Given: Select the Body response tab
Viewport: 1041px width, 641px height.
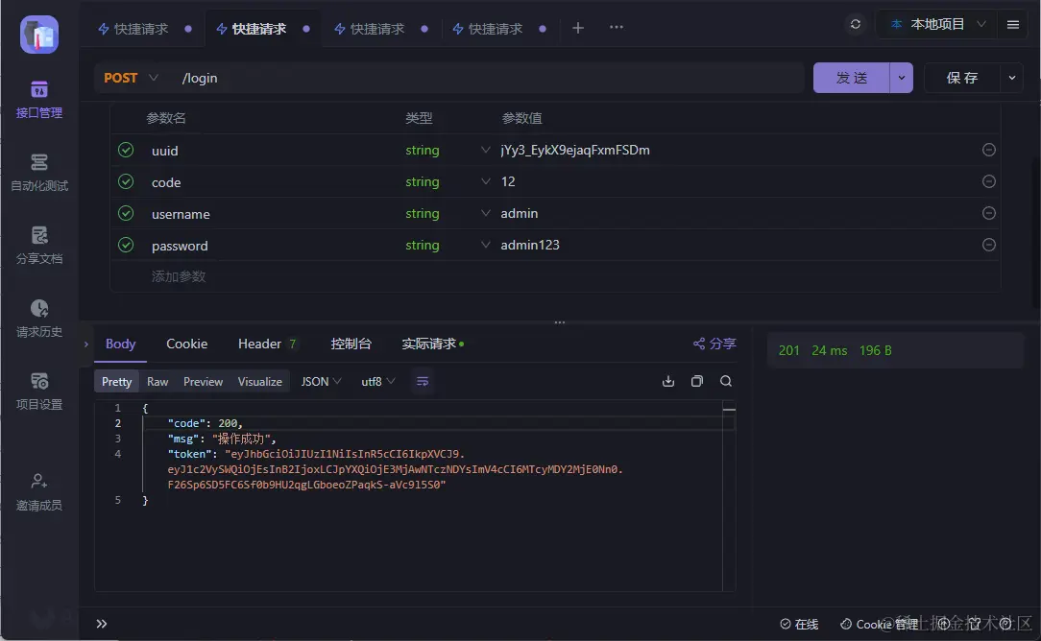Looking at the screenshot, I should [120, 344].
